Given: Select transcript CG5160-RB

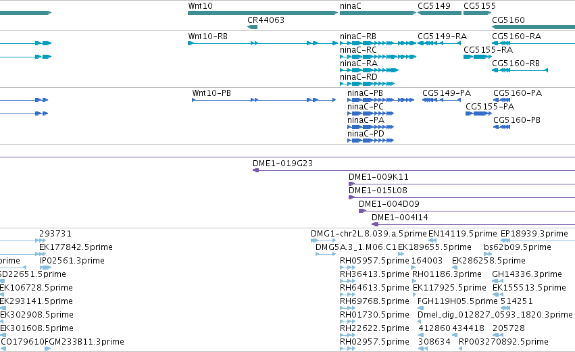Looking at the screenshot, I should pyautogui.click(x=520, y=70).
